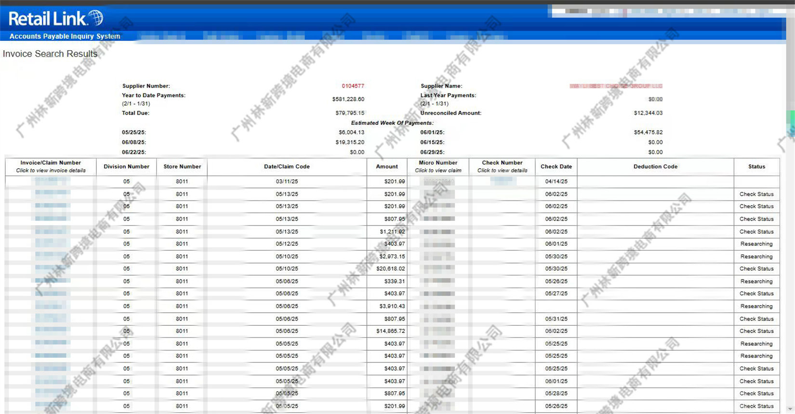Image resolution: width=795 pixels, height=414 pixels.
Task: Click Check Status for the $1,211.92 invoice
Action: click(756, 232)
